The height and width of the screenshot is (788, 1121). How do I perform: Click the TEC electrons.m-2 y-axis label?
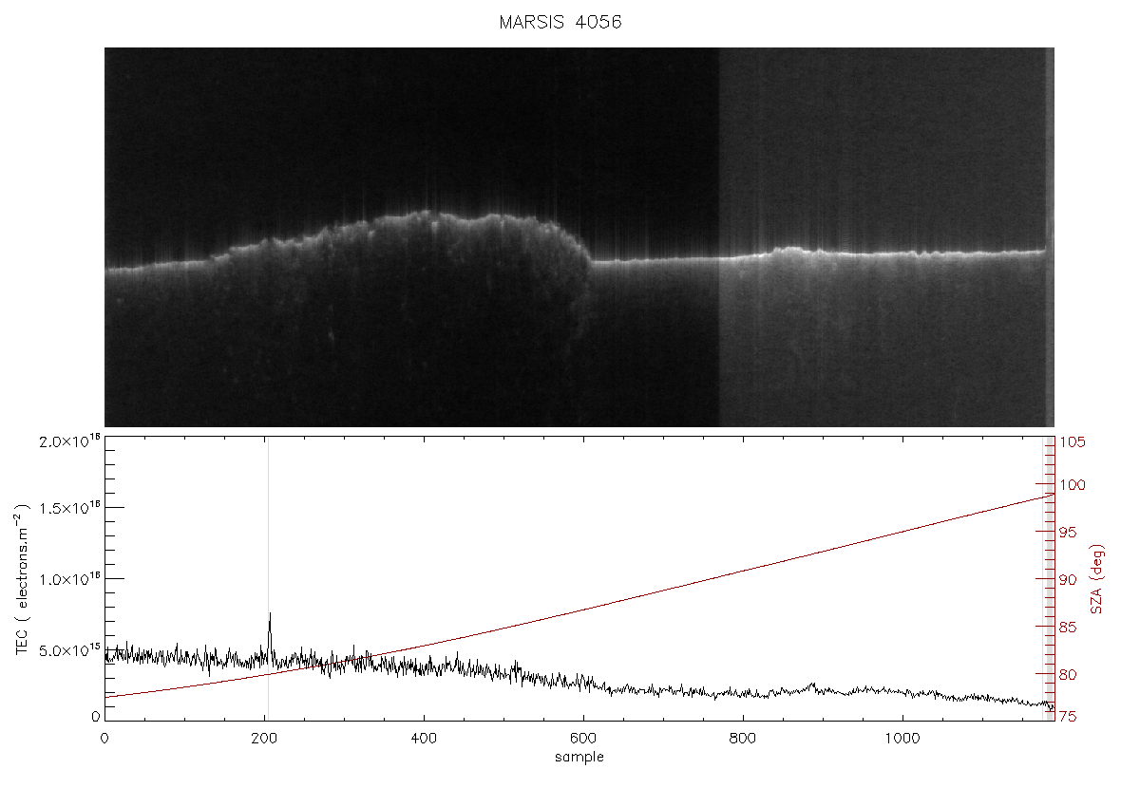click(x=23, y=579)
